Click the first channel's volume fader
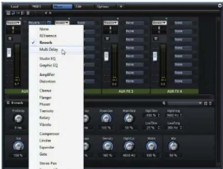The width and height of the screenshot is (223, 169). [x=9, y=52]
